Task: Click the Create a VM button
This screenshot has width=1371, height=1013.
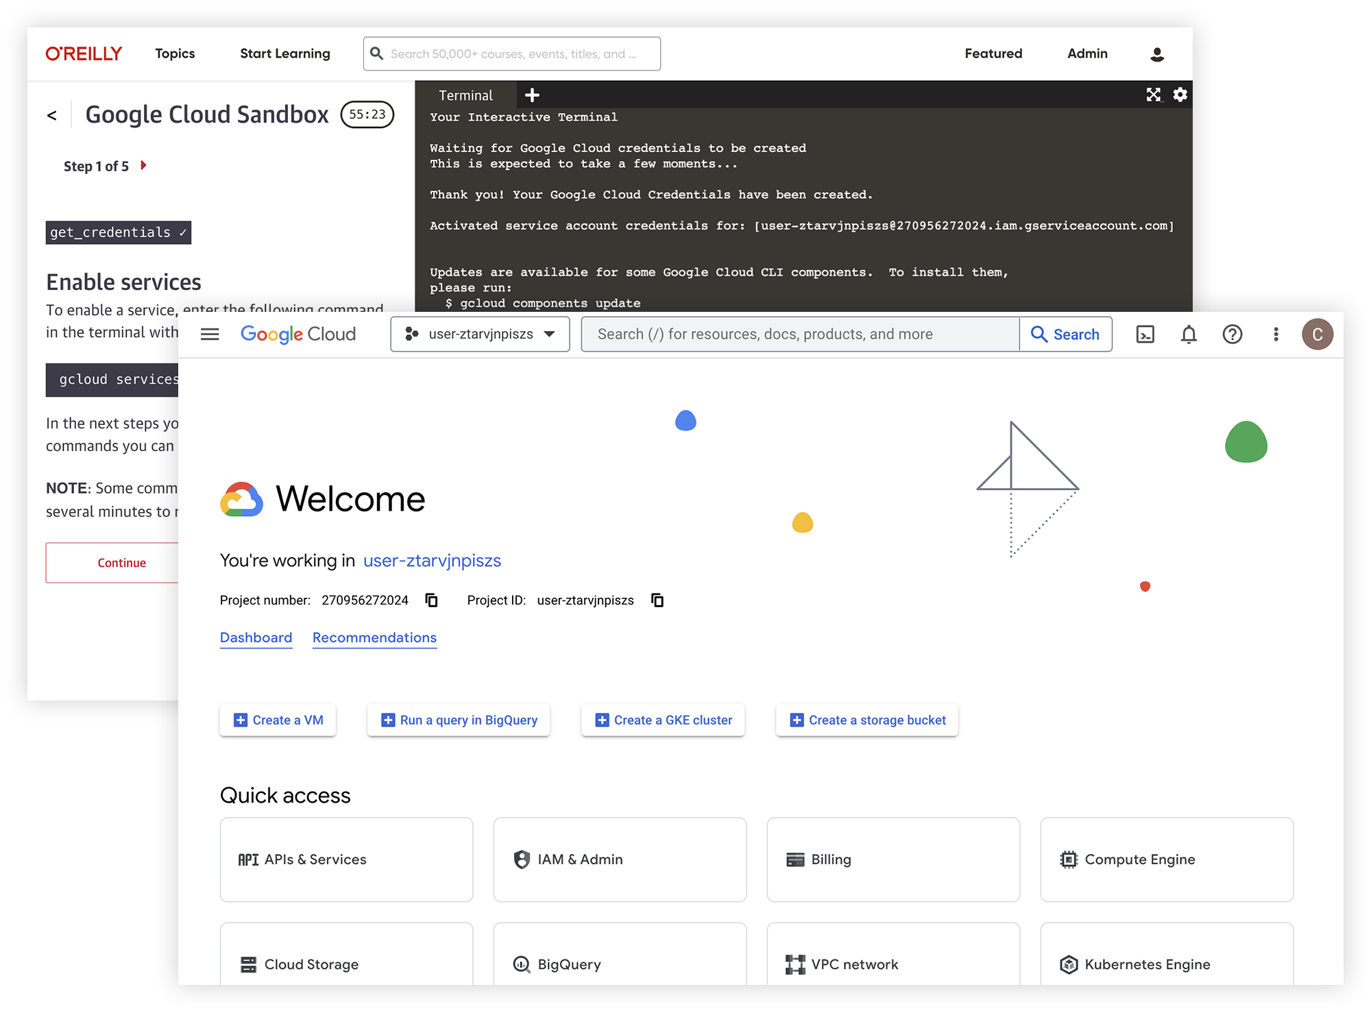Action: (x=278, y=720)
